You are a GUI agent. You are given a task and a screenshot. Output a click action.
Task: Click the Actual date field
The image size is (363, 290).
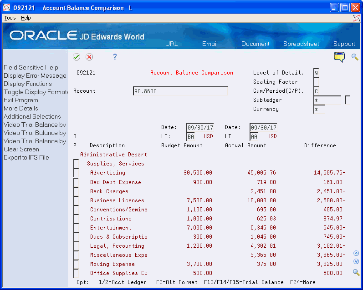tap(263, 127)
